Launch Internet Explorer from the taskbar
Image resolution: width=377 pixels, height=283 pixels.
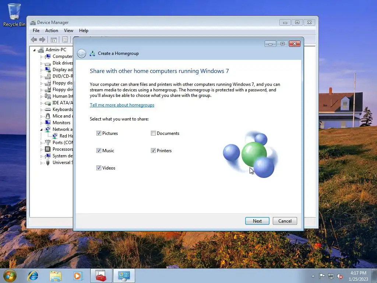point(33,276)
